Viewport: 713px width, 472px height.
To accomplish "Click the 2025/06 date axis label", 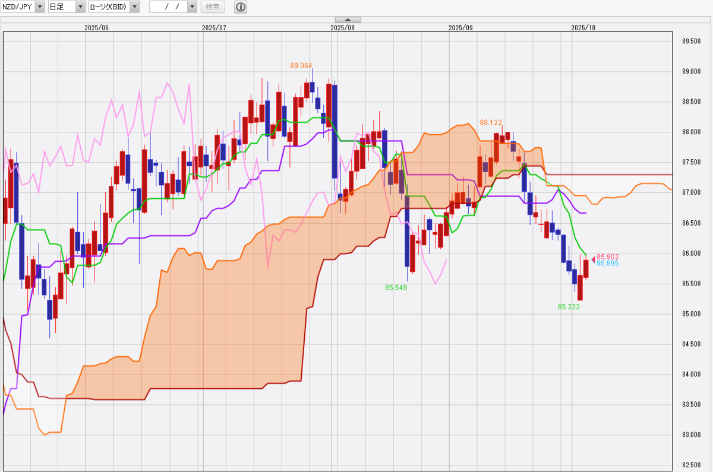I will pyautogui.click(x=97, y=27).
